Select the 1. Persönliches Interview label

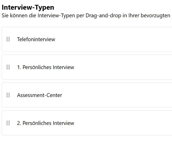pos(45,67)
